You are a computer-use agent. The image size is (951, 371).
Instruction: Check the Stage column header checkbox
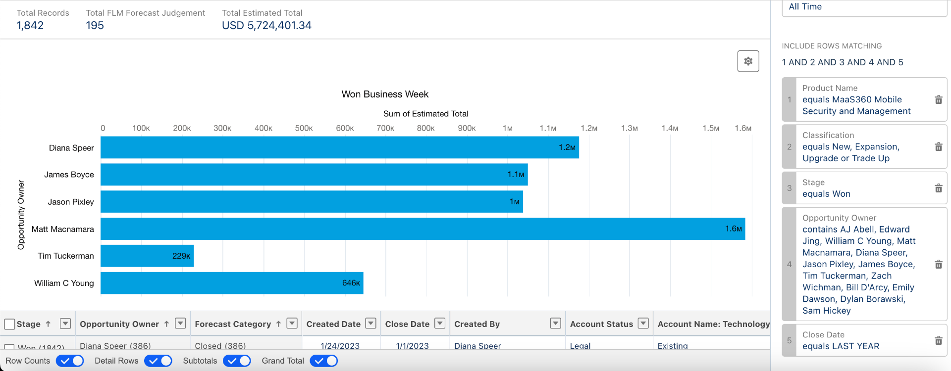9,324
